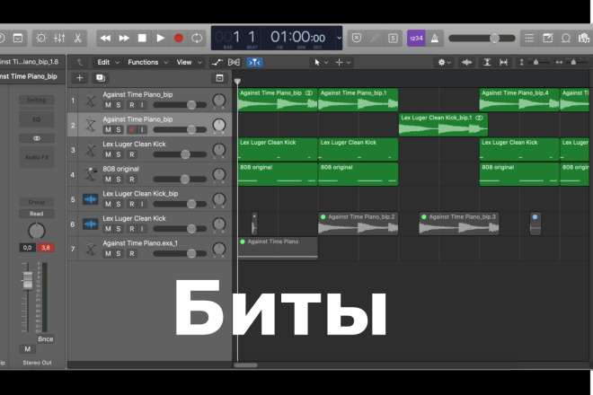Viewport: 593px width, 395px height.
Task: Open the secondary Marquee tool menu
Action: 342,62
